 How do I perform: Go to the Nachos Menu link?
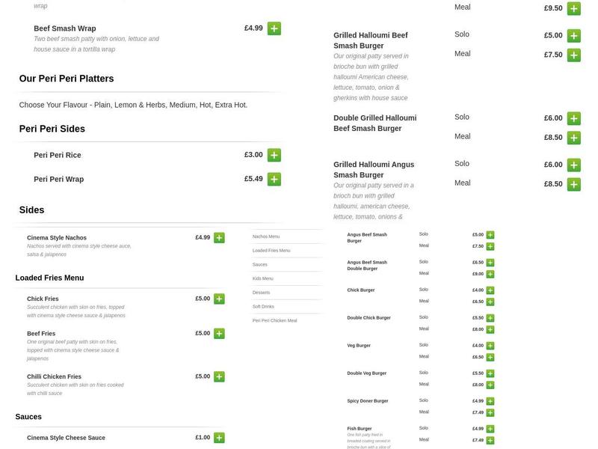[x=266, y=235]
